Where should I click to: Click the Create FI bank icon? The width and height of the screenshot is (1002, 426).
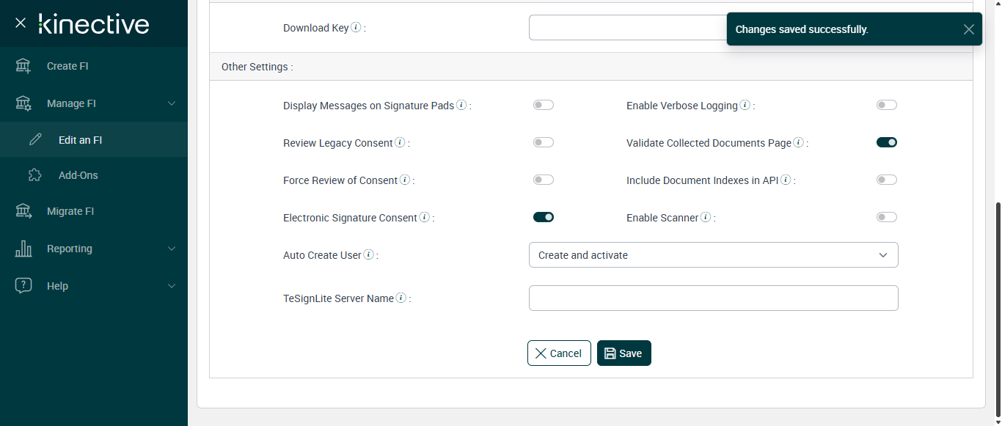[23, 66]
